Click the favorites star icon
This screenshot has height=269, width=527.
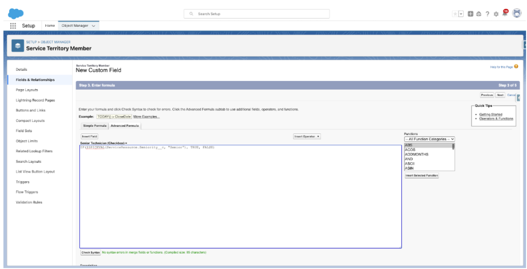pyautogui.click(x=455, y=14)
